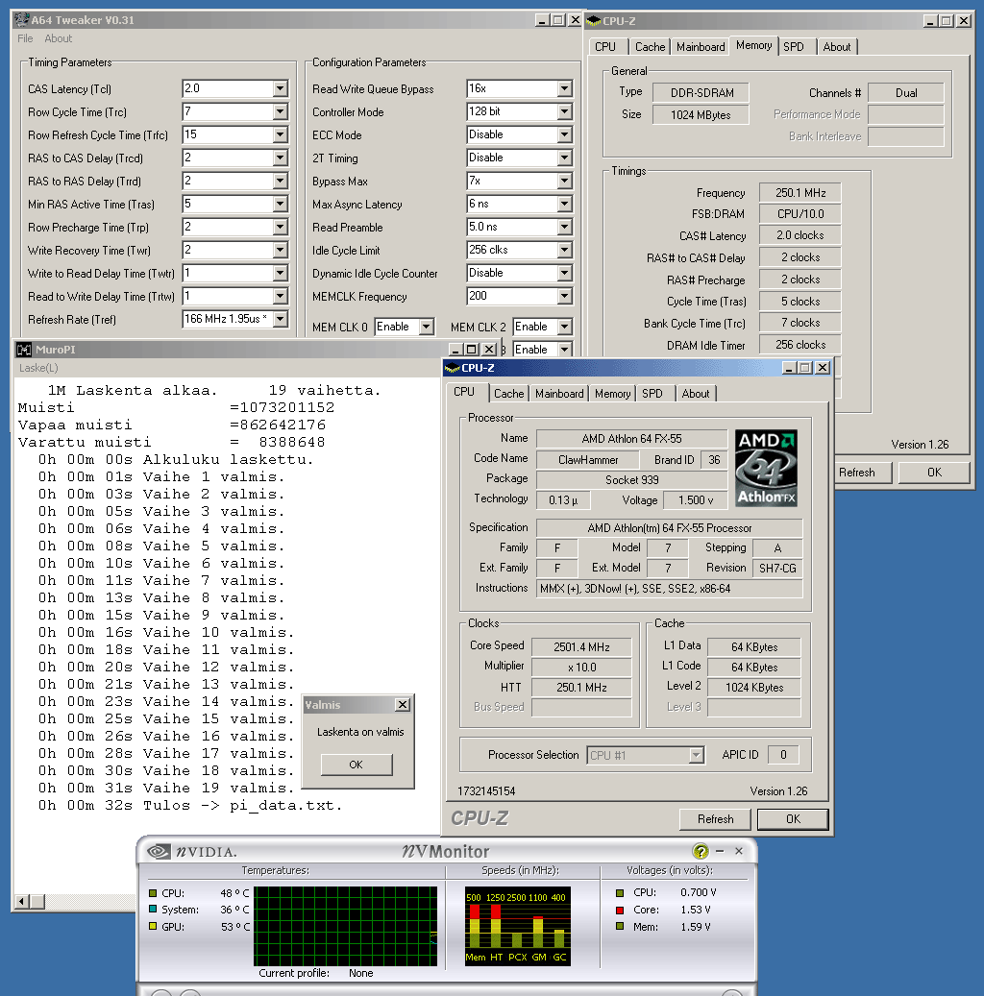Open the Laske(L) menu in MuroPI
Image resolution: width=984 pixels, height=996 pixels.
point(38,368)
